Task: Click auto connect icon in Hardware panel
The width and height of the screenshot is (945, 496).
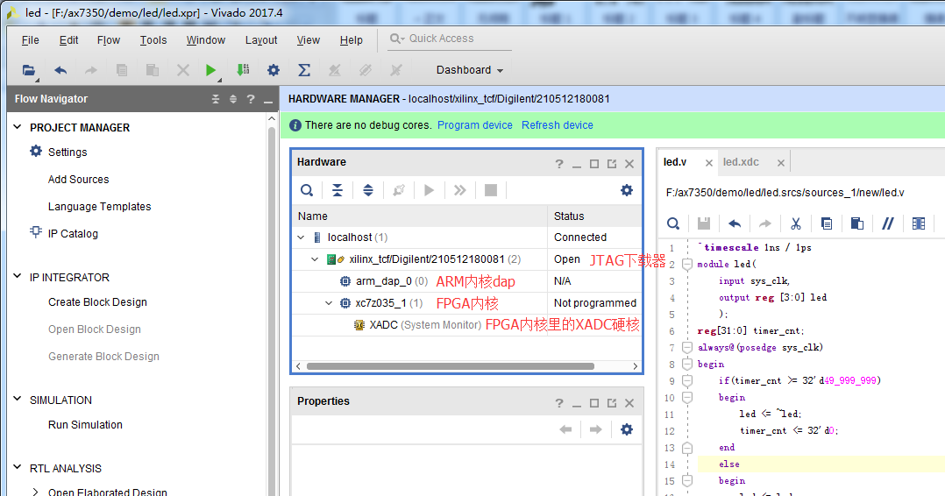Action: pos(398,190)
